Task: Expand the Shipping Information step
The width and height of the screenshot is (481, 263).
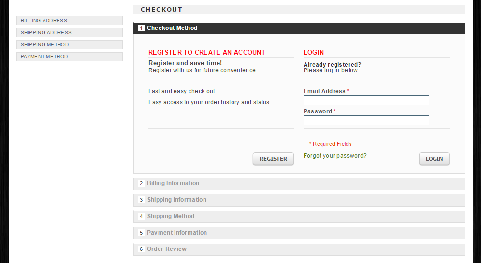Action: (x=176, y=200)
